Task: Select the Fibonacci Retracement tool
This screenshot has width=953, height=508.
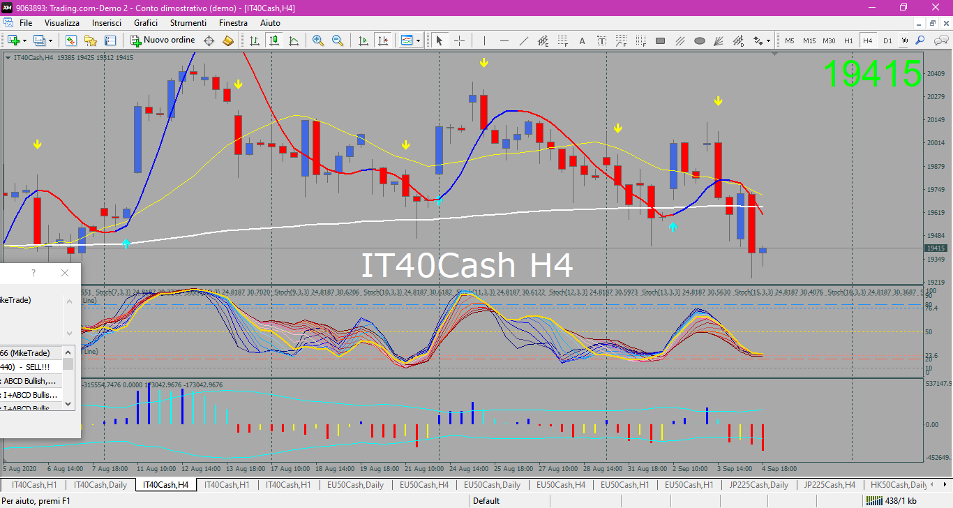Action: point(563,40)
